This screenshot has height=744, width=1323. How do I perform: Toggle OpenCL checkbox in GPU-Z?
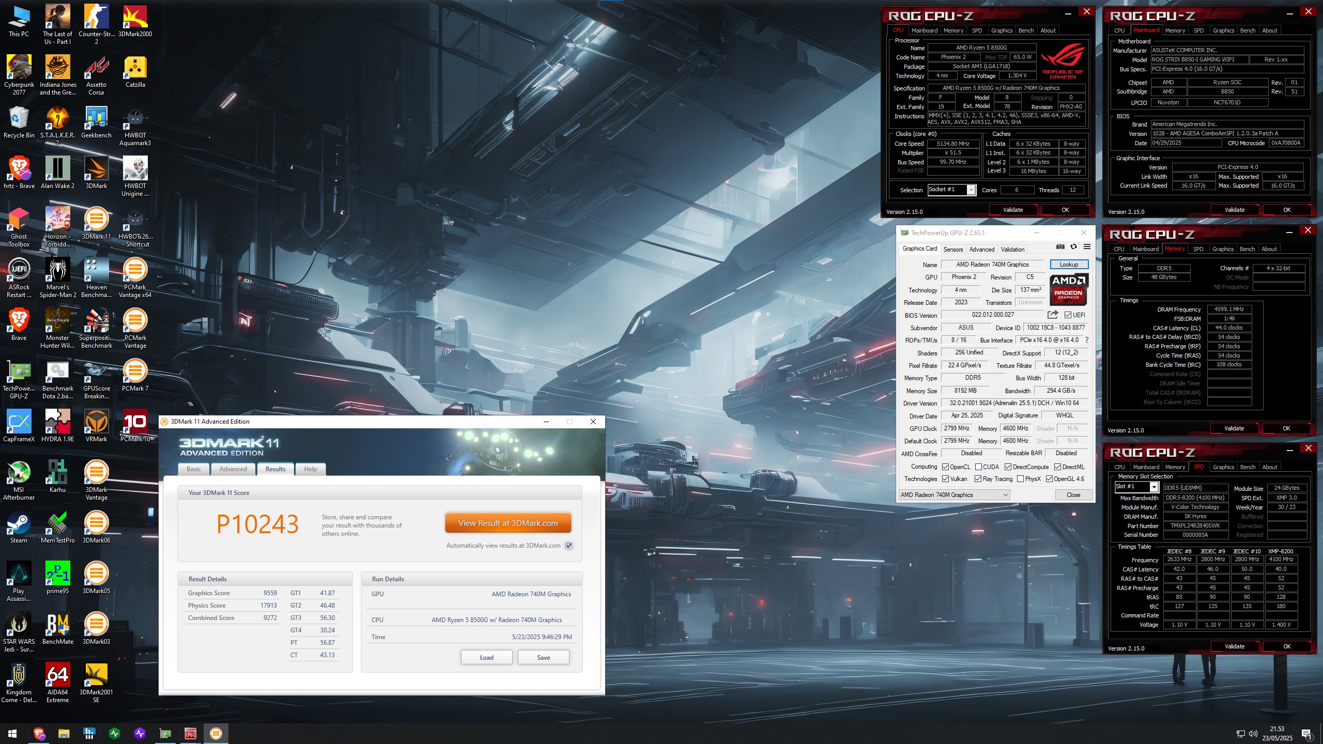(x=945, y=467)
